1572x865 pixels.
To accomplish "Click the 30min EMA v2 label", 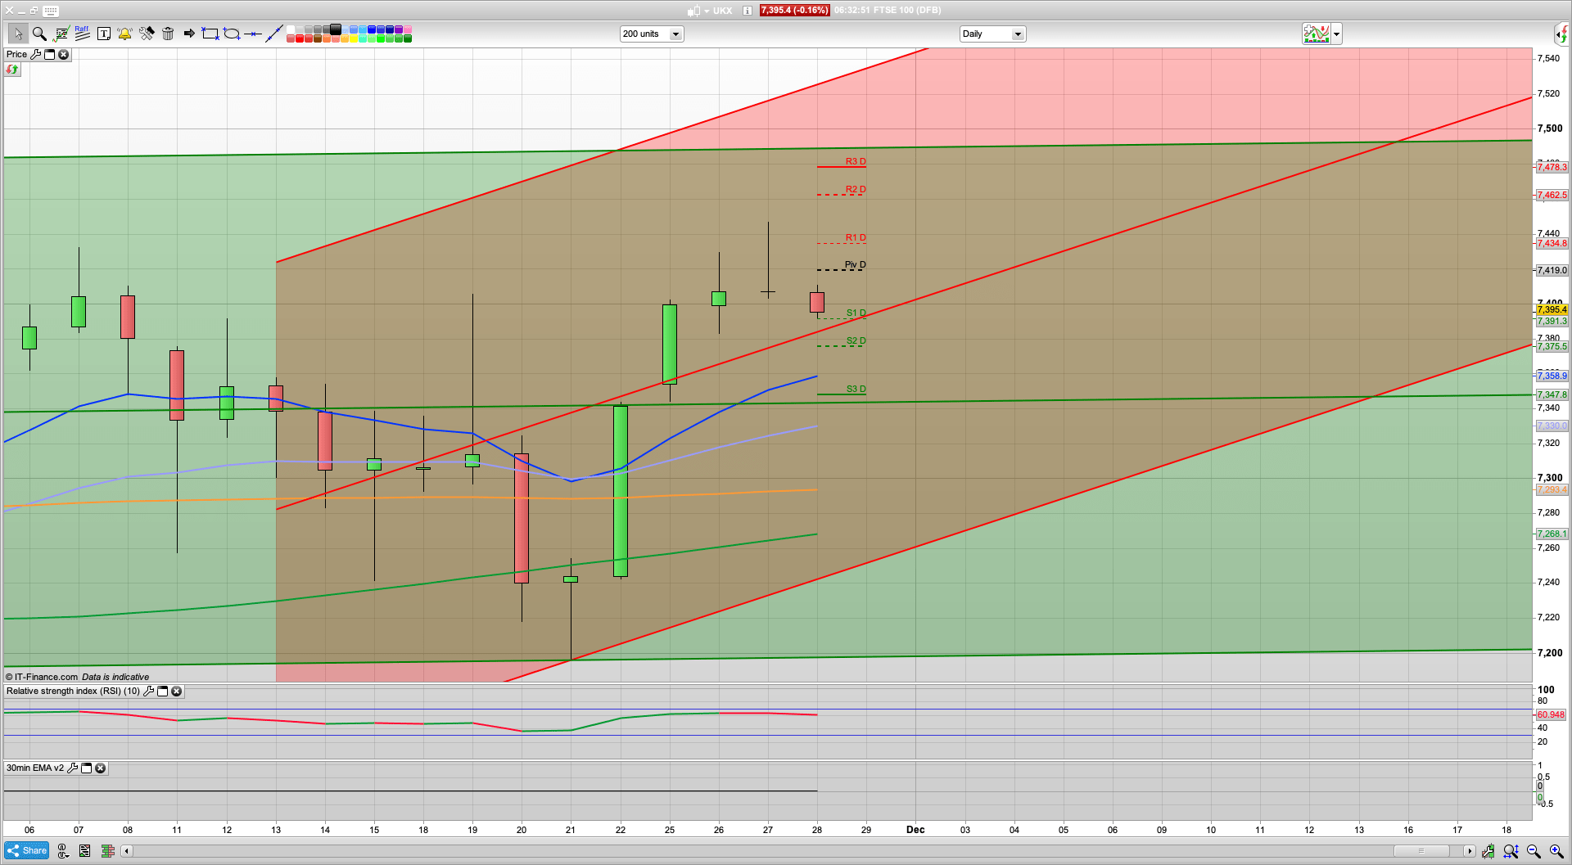I will click(x=35, y=768).
